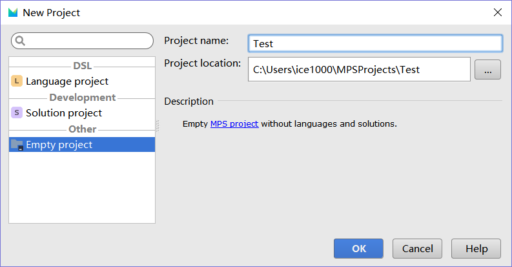512x267 pixels.
Task: Cancel the new project dialog
Action: pyautogui.click(x=417, y=249)
